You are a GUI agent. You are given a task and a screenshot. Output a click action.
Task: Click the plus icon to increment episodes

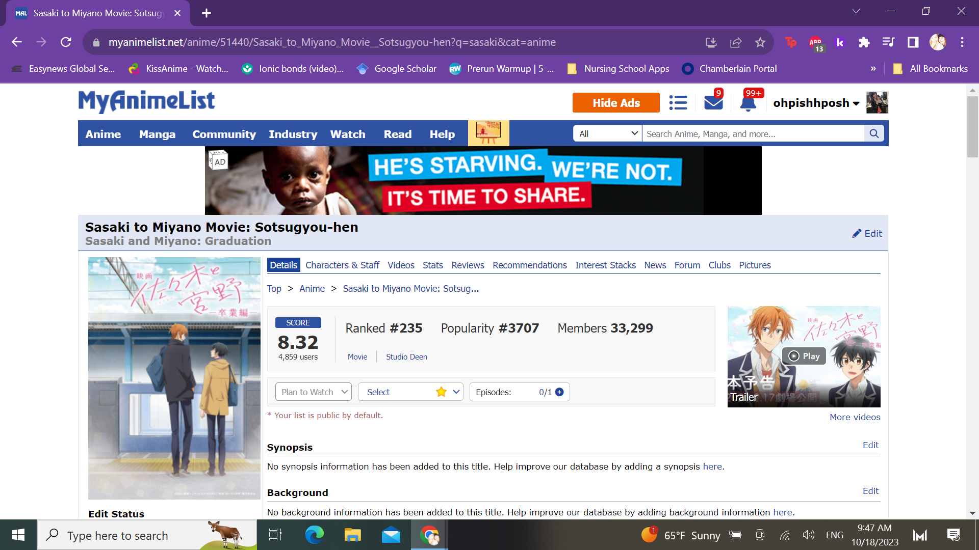(x=559, y=392)
